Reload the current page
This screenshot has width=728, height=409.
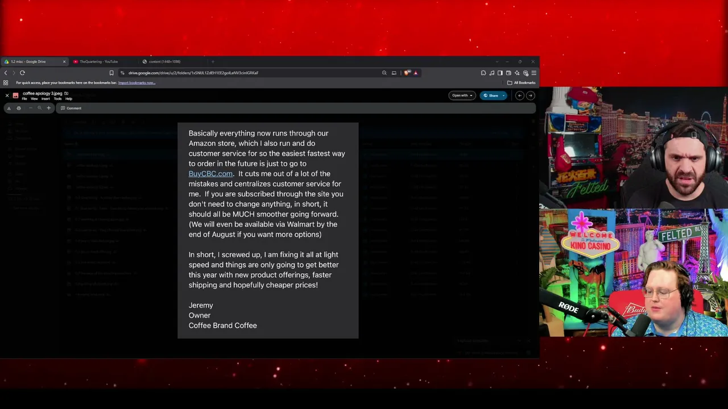pos(22,73)
